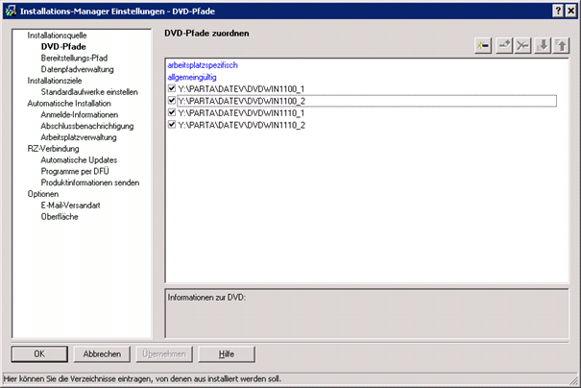Image resolution: width=581 pixels, height=388 pixels.
Task: Click the edit path pencil icon
Action: click(x=503, y=46)
